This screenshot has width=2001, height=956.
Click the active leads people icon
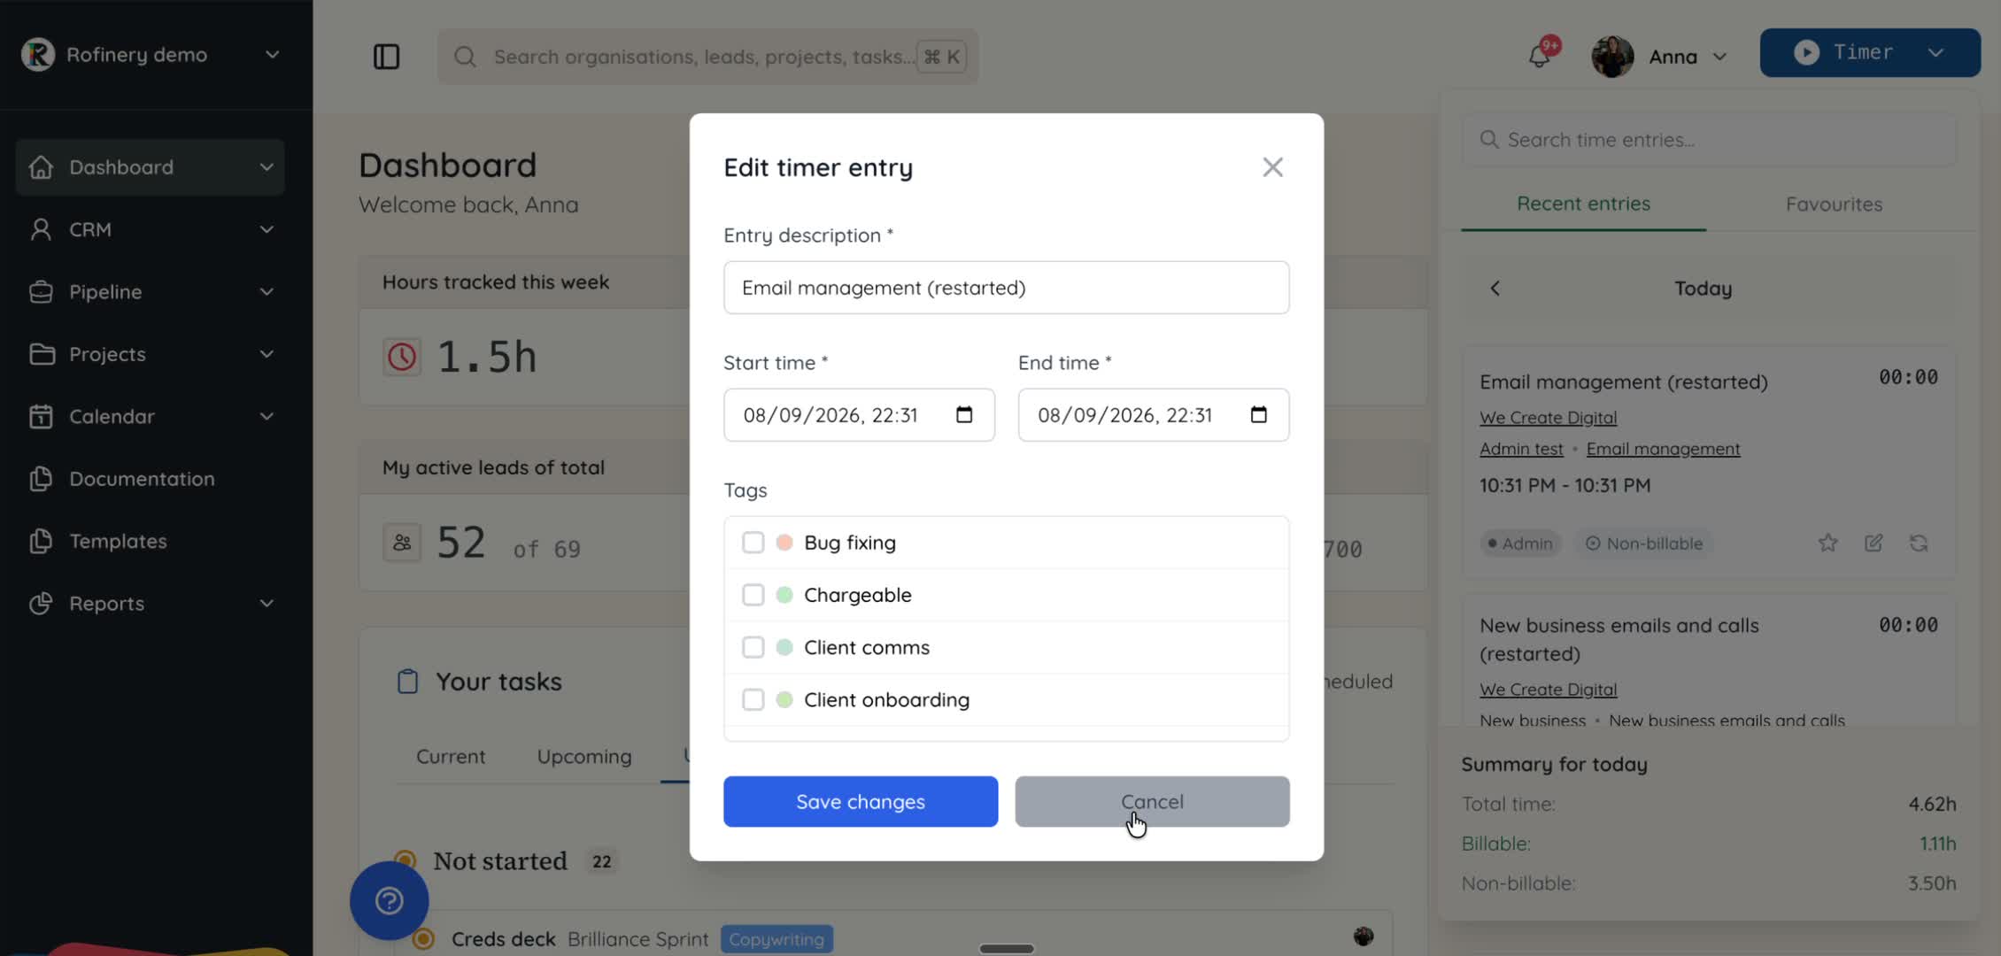(x=402, y=543)
